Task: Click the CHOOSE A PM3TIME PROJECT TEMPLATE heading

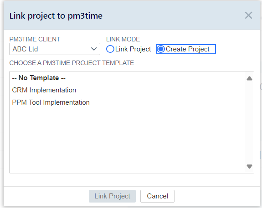Action: (x=72, y=63)
